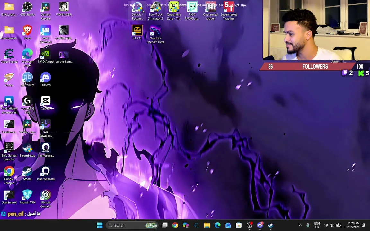The height and width of the screenshot is (231, 370).
Task: Launch the Microsoft Edge desktop shortcut
Action: (27, 58)
